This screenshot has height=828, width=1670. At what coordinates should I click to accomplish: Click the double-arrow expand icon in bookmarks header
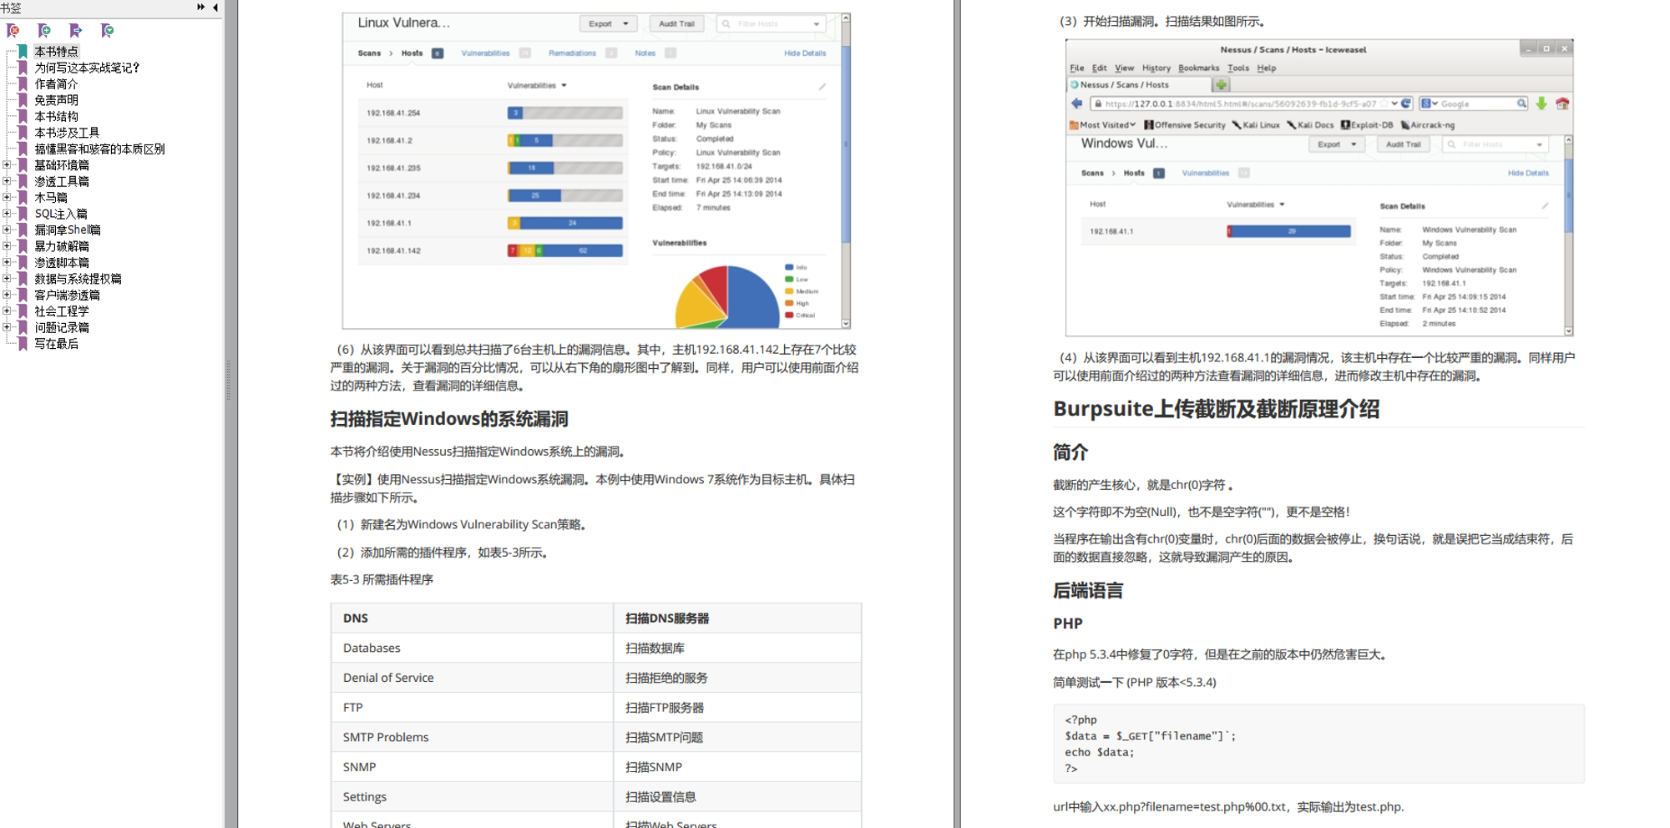coord(201,7)
